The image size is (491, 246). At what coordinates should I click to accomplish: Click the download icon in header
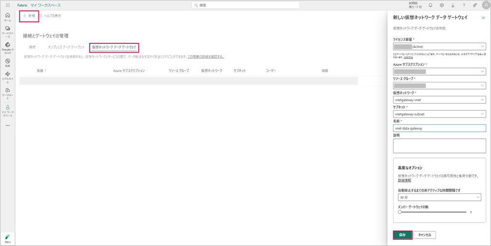(453, 5)
